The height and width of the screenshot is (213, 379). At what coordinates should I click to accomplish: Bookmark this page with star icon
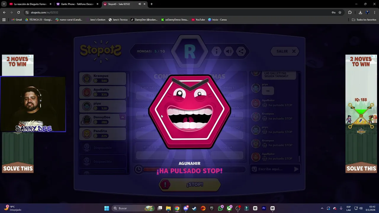(x=340, y=12)
